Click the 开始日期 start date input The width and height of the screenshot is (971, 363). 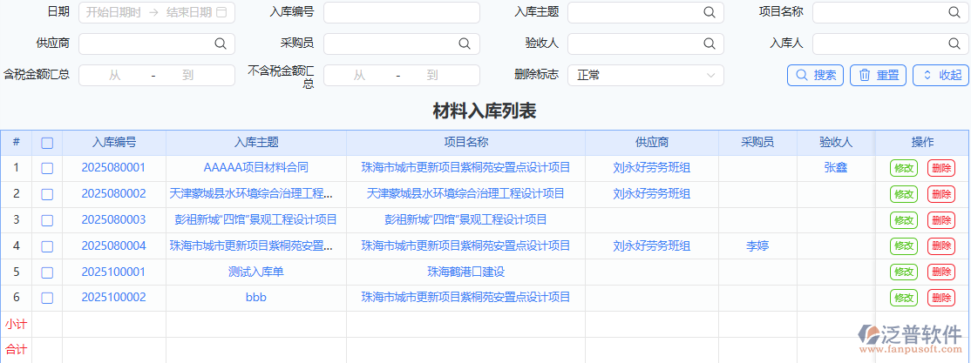coord(113,12)
